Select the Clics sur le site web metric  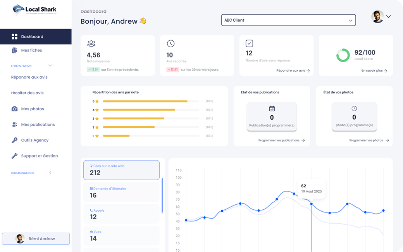pyautogui.click(x=121, y=170)
